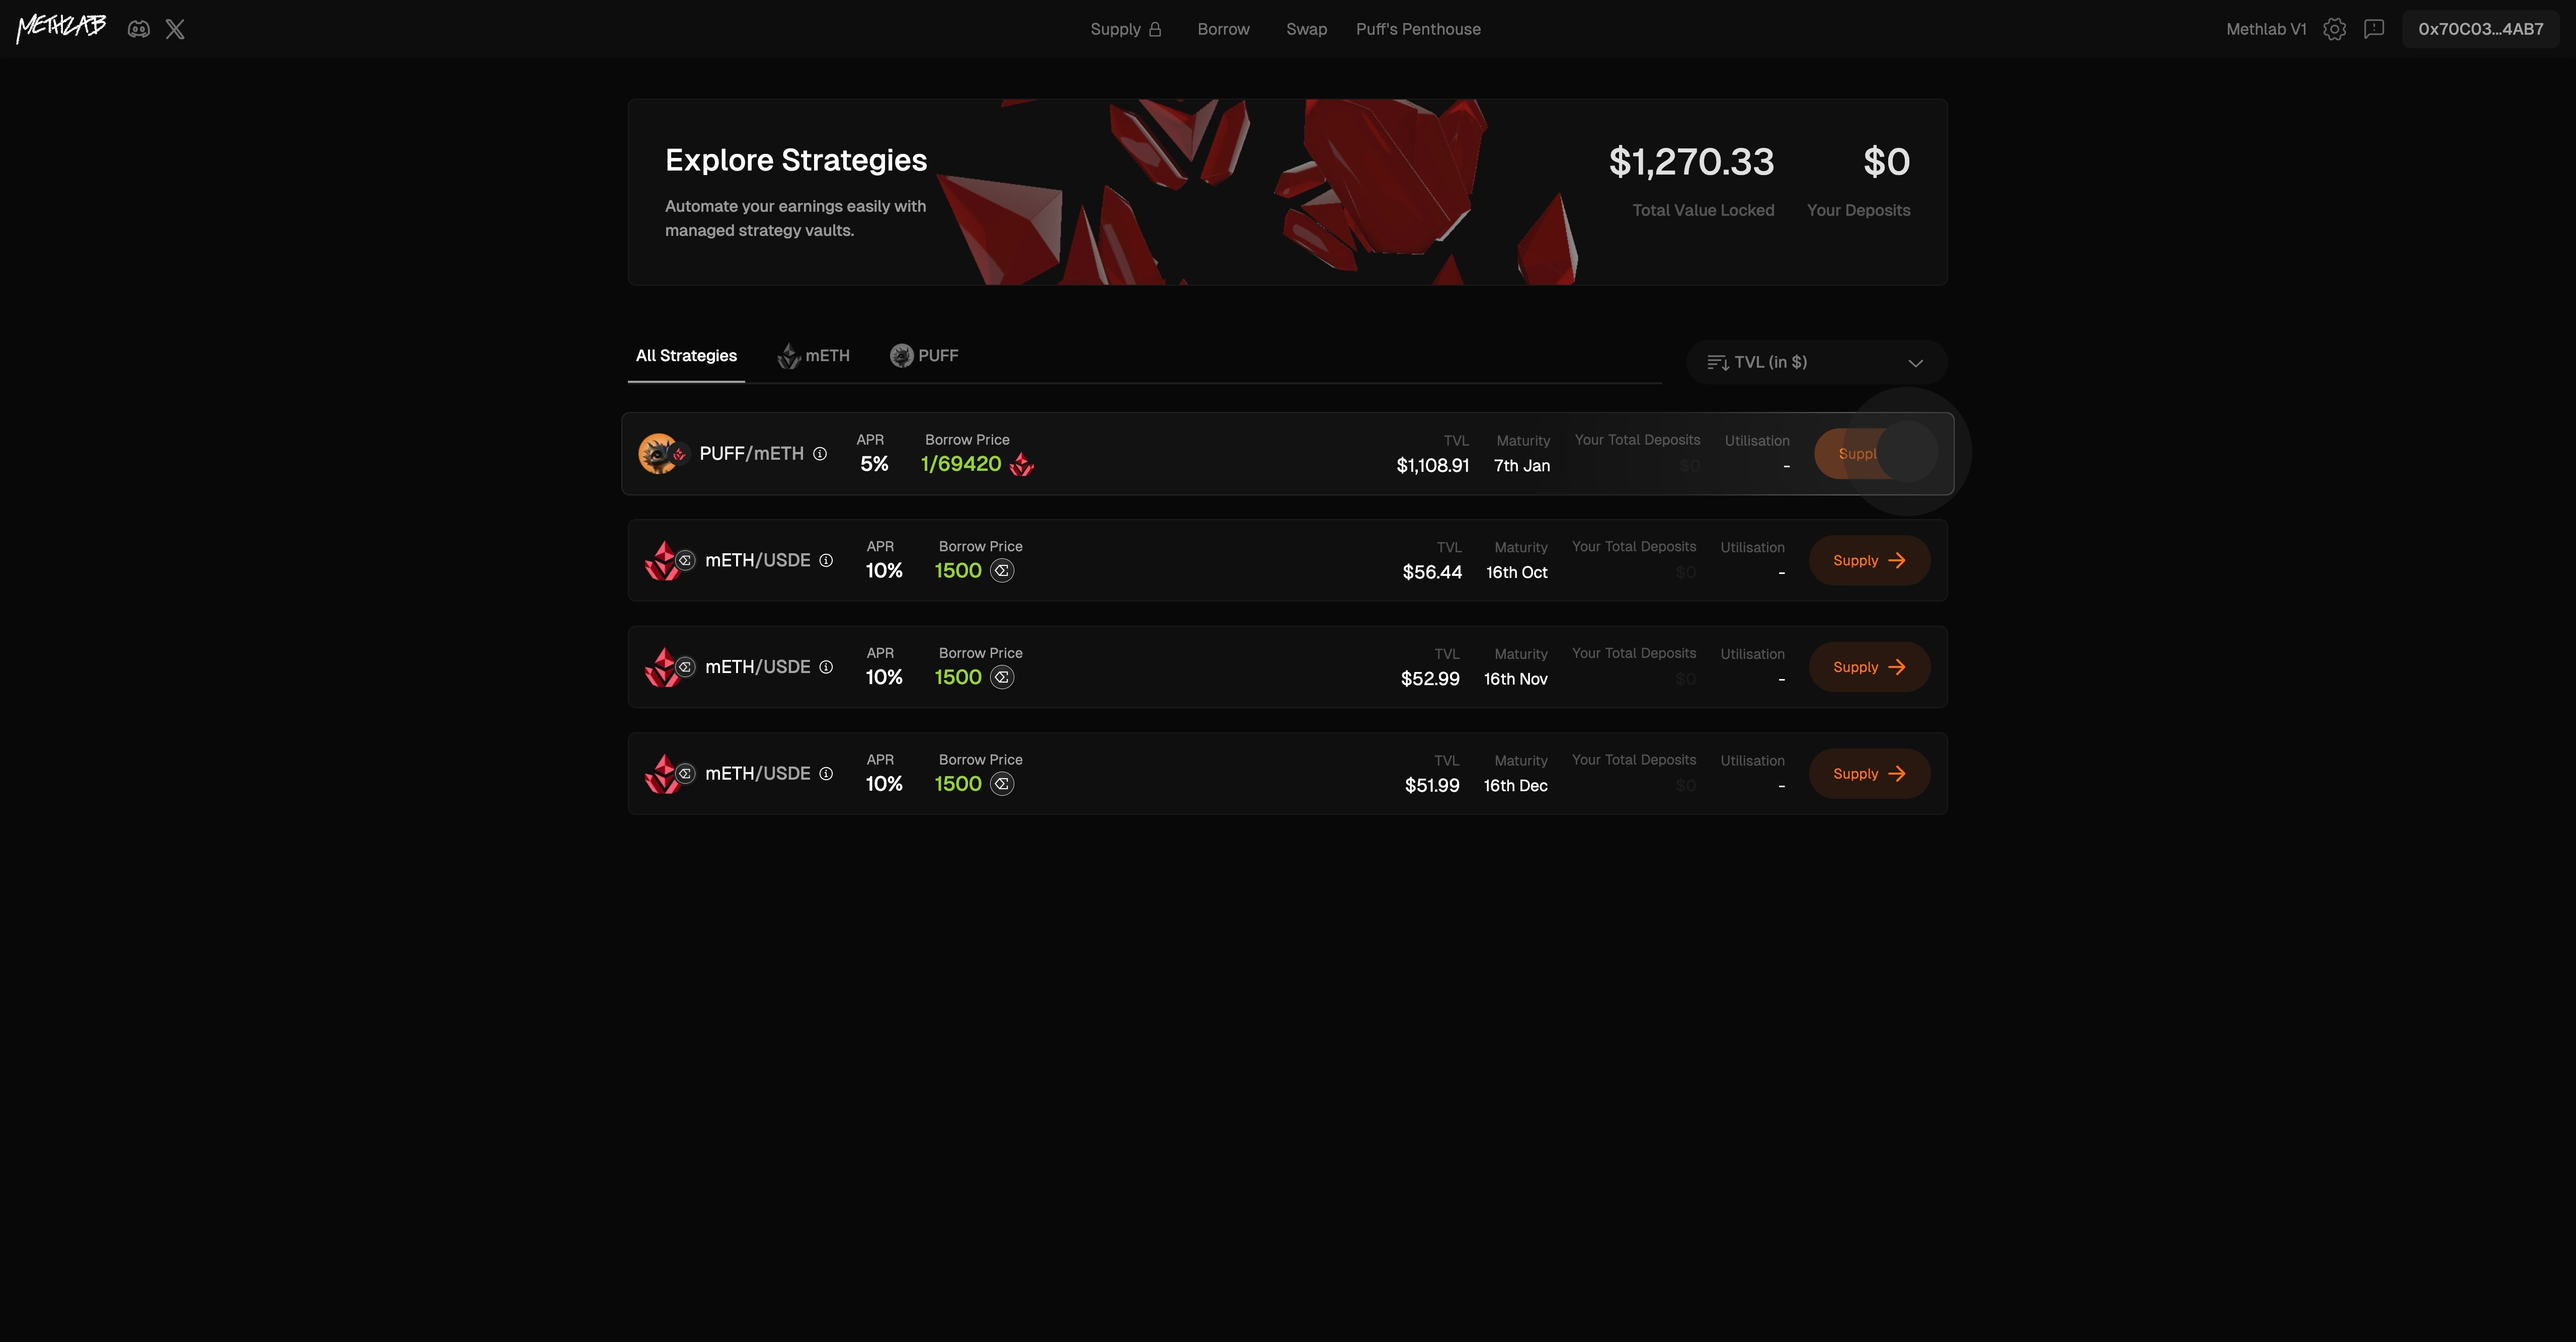Select the All Strategies tab
2576x1342 pixels.
pyautogui.click(x=686, y=356)
